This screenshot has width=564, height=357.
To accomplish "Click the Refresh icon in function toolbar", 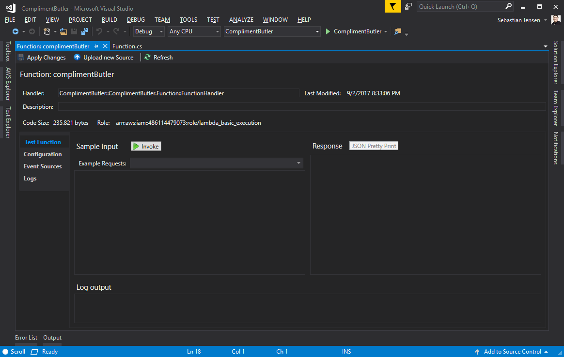I will [x=147, y=57].
